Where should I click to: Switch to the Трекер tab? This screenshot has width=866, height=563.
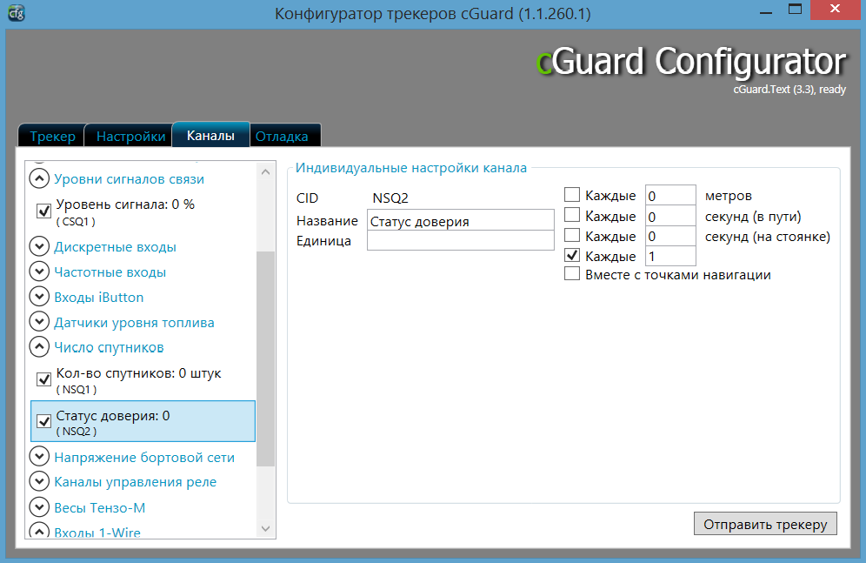(52, 137)
